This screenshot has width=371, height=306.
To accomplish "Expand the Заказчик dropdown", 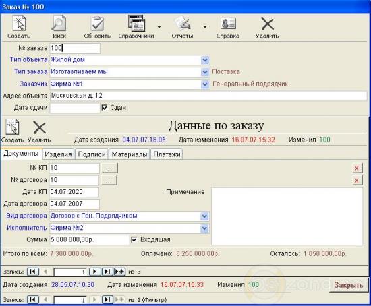I will point(205,84).
